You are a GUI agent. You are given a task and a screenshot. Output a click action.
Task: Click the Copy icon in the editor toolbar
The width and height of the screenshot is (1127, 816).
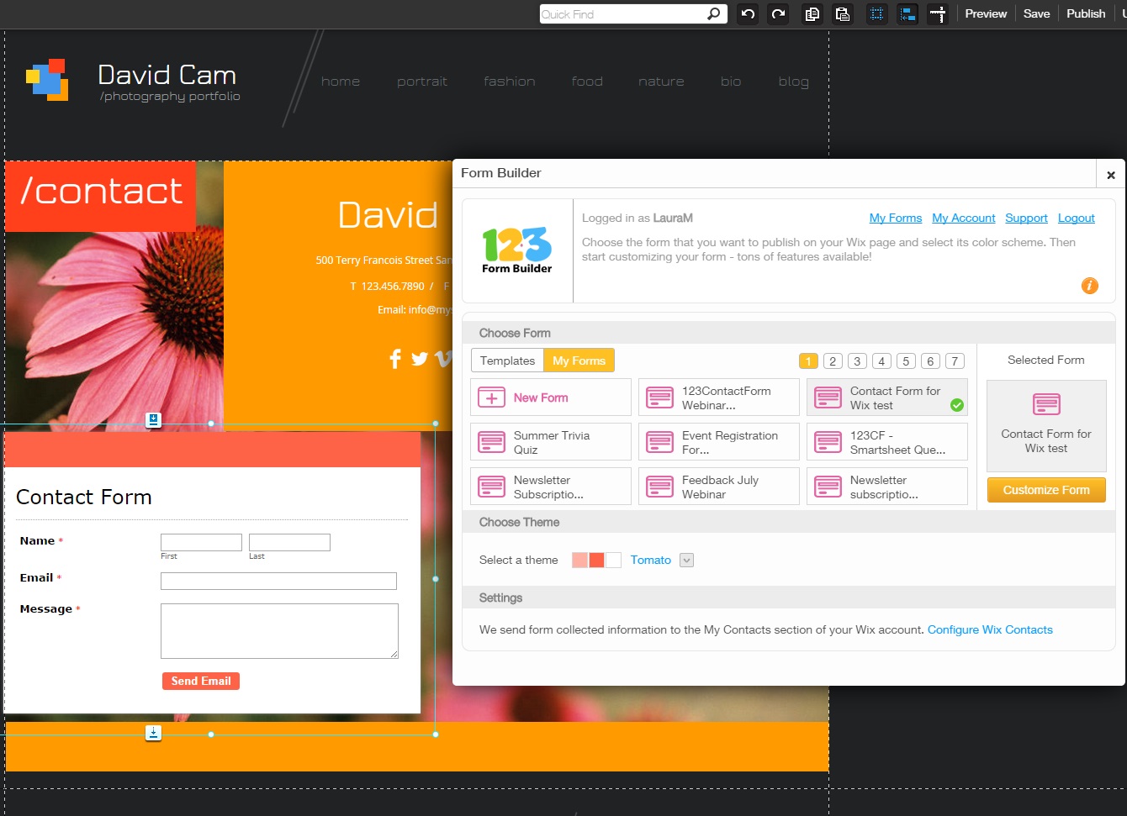pos(812,13)
